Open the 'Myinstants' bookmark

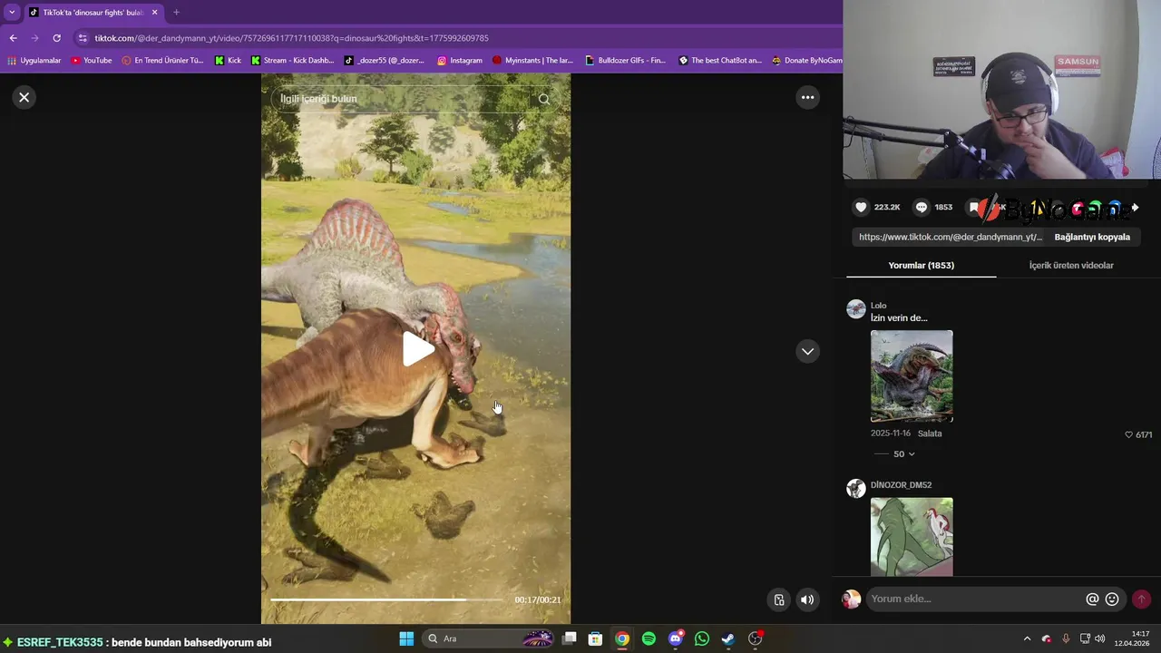tap(533, 61)
